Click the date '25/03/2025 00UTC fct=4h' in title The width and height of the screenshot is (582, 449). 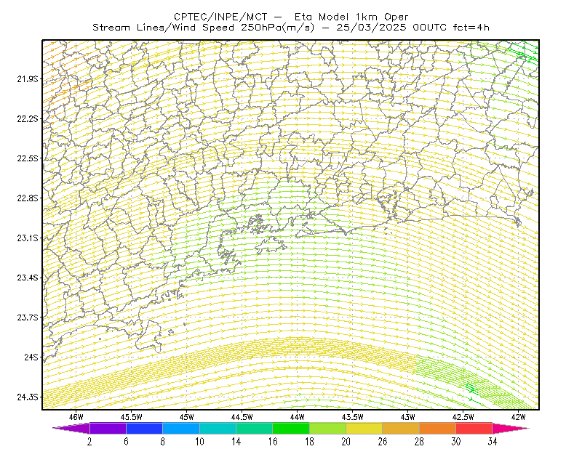pyautogui.click(x=412, y=28)
